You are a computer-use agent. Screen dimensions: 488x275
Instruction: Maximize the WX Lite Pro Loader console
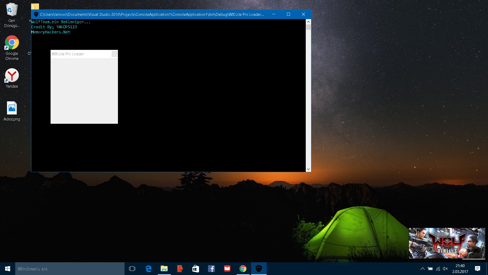pos(288,14)
